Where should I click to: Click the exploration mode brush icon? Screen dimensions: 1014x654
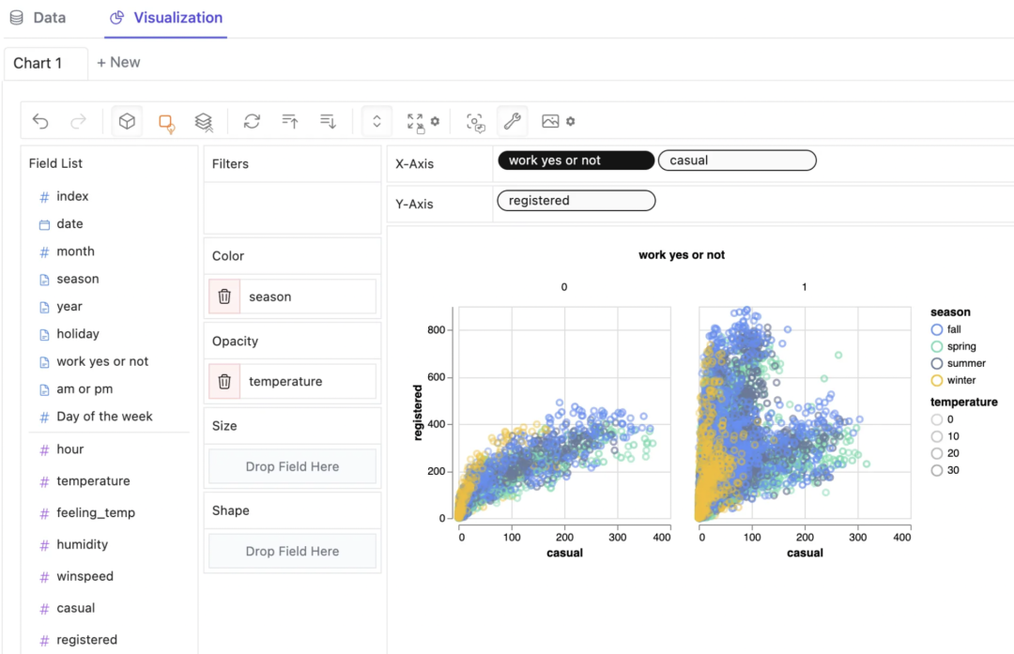click(x=475, y=121)
